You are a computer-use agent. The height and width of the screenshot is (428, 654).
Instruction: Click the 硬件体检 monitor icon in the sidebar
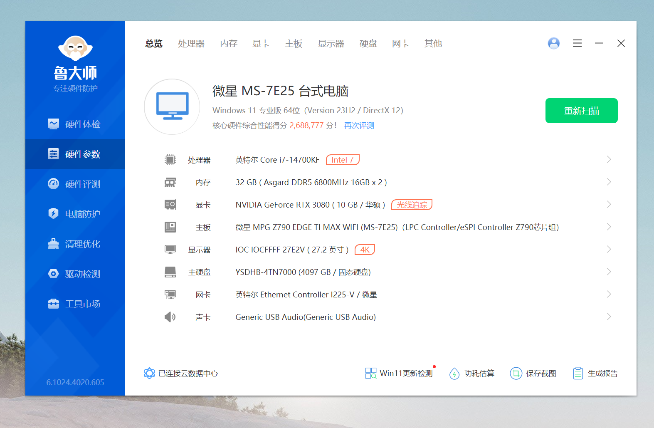pos(53,124)
